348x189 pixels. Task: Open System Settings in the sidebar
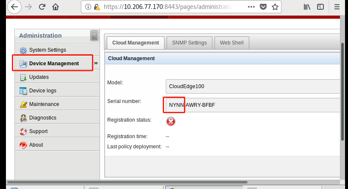(57, 50)
